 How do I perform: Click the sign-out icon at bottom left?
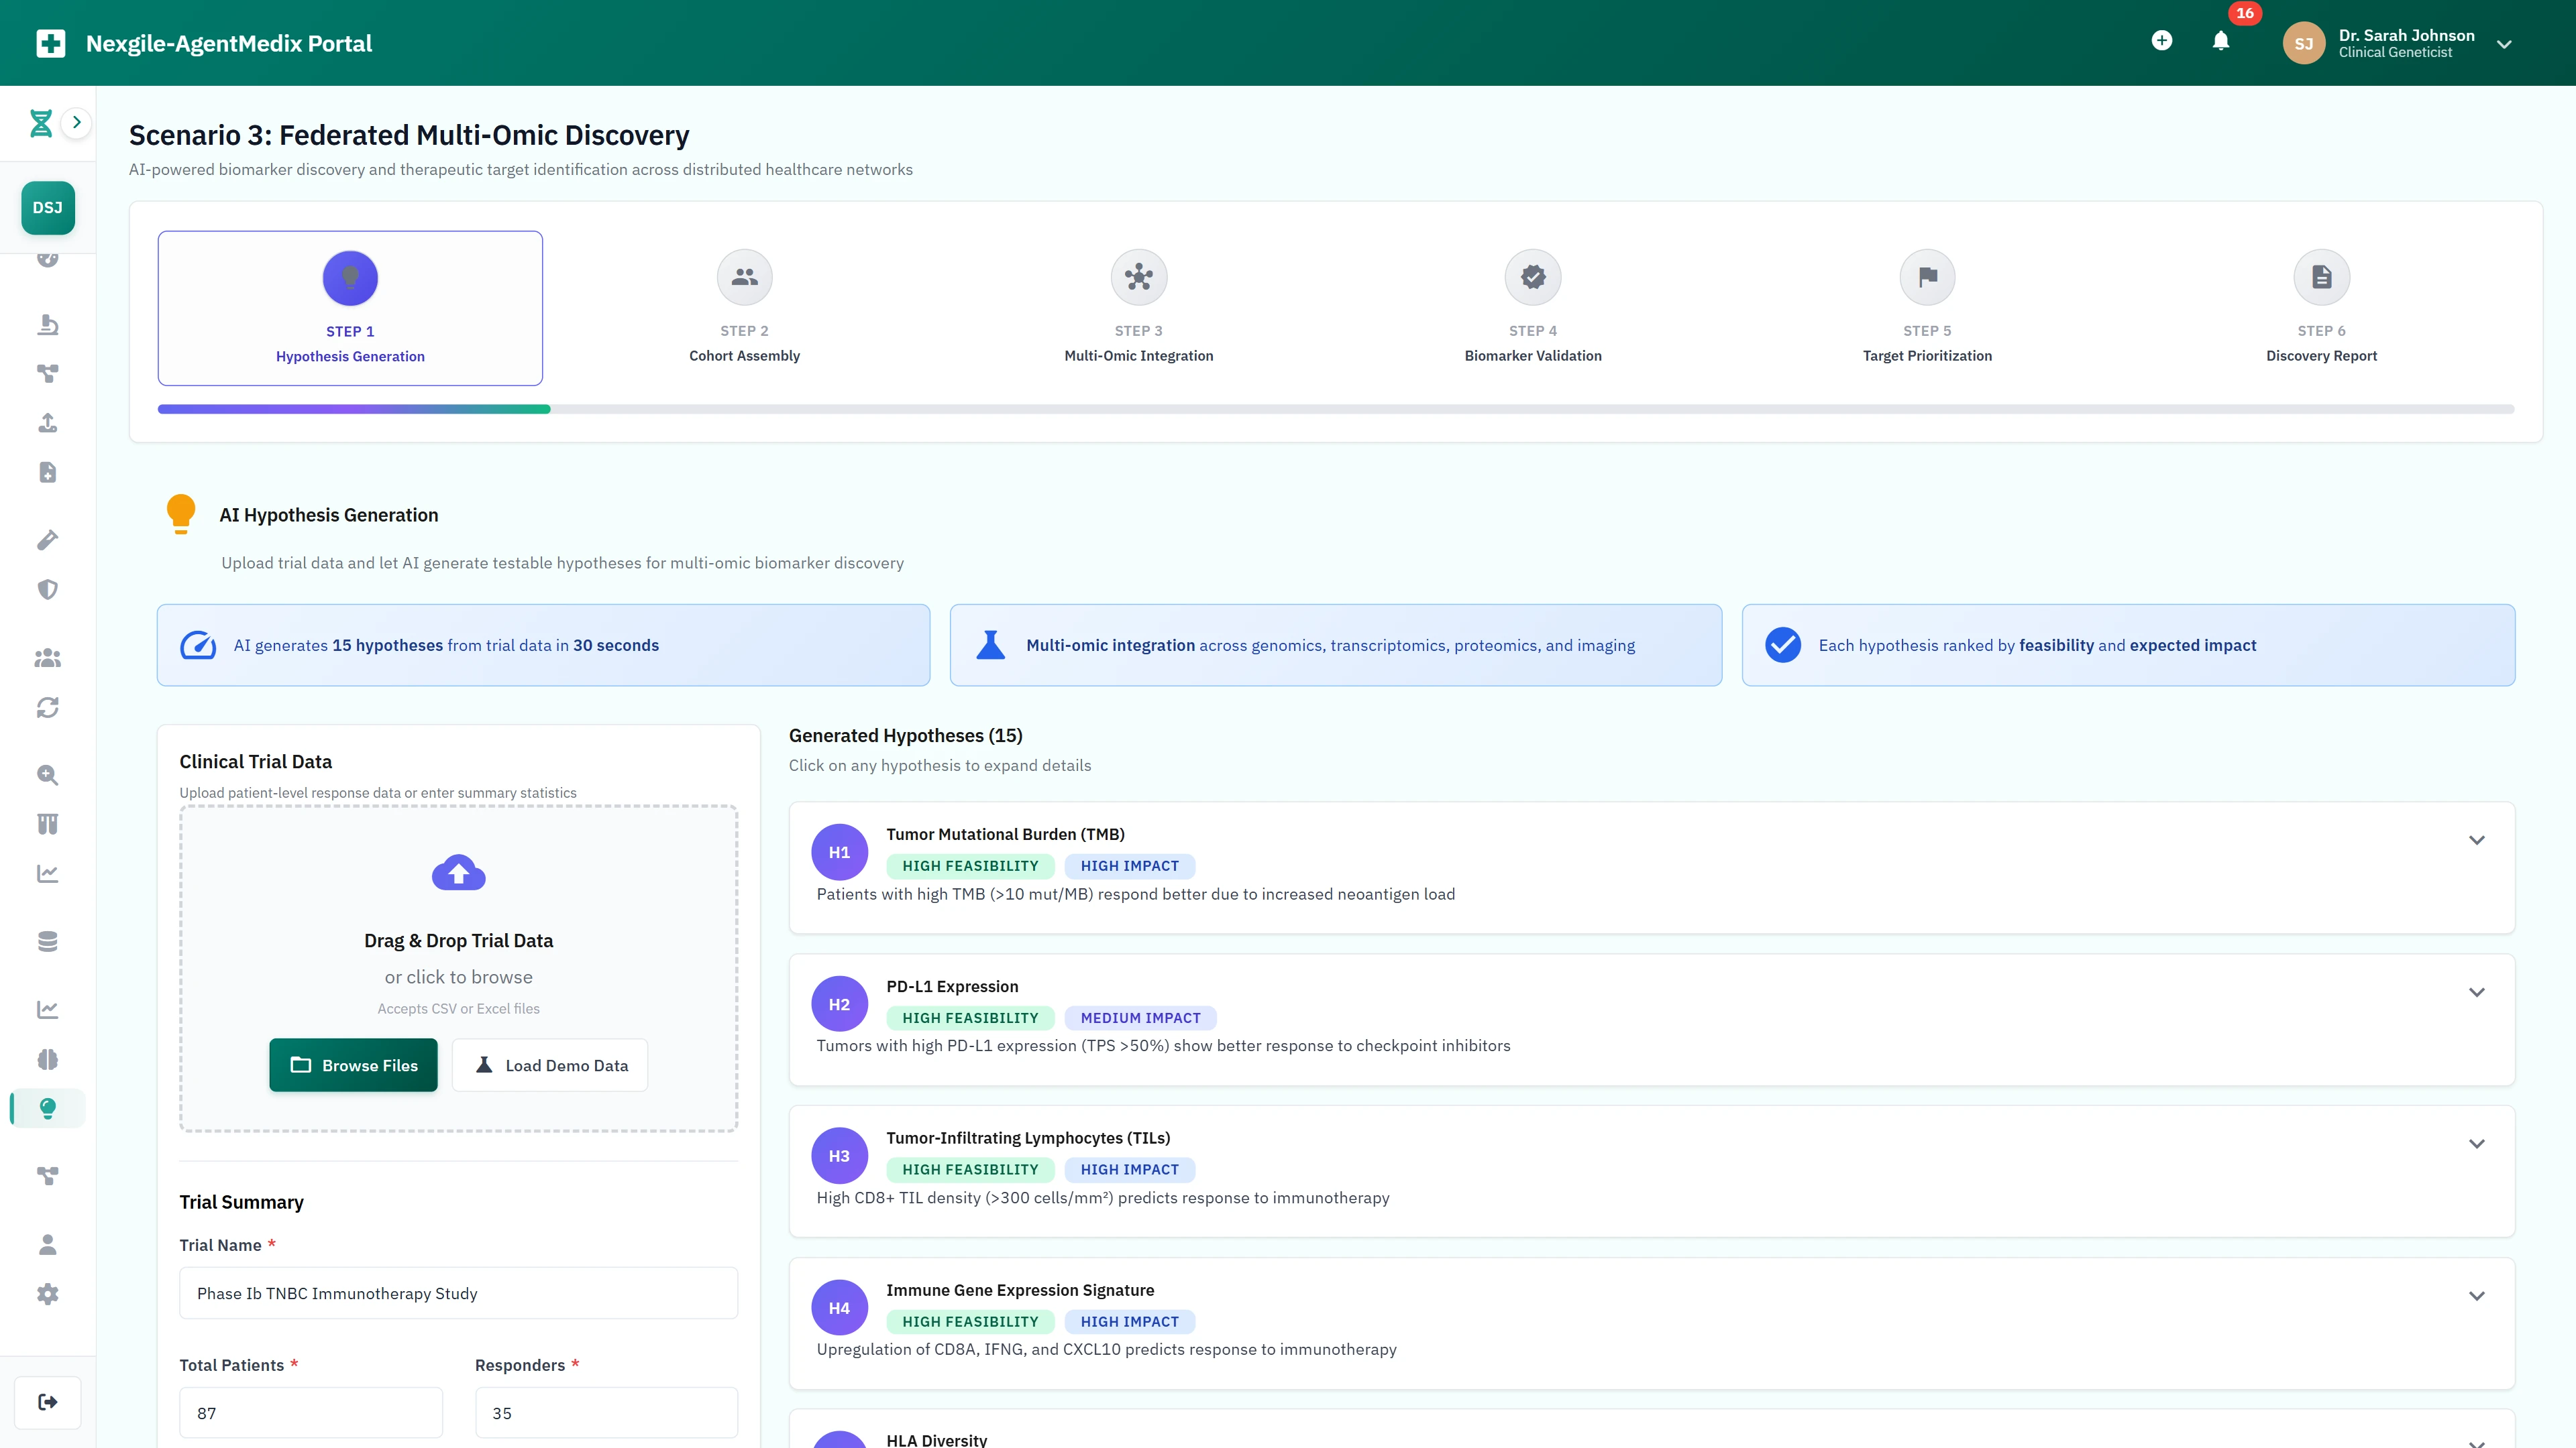pyautogui.click(x=47, y=1402)
